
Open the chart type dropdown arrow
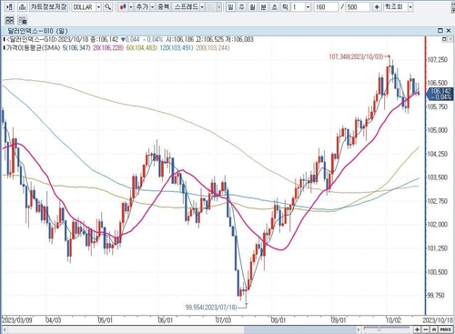point(131,6)
